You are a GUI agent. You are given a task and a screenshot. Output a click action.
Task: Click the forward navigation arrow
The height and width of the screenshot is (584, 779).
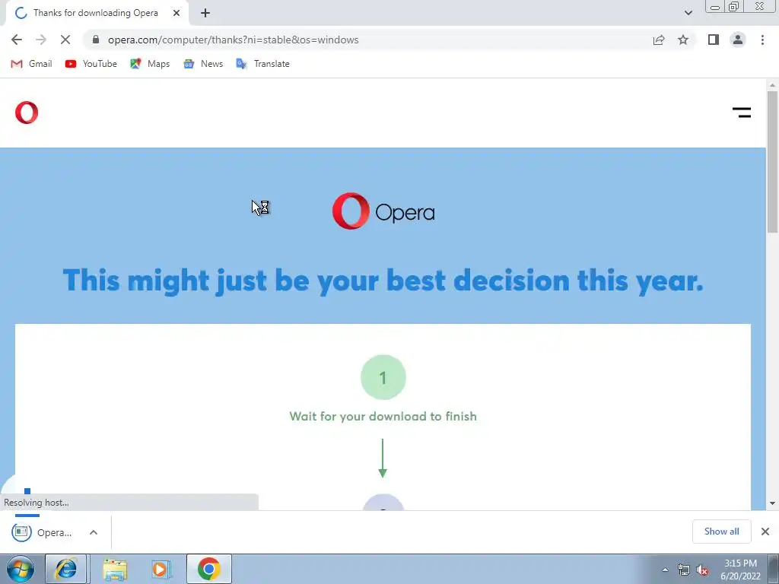click(41, 40)
